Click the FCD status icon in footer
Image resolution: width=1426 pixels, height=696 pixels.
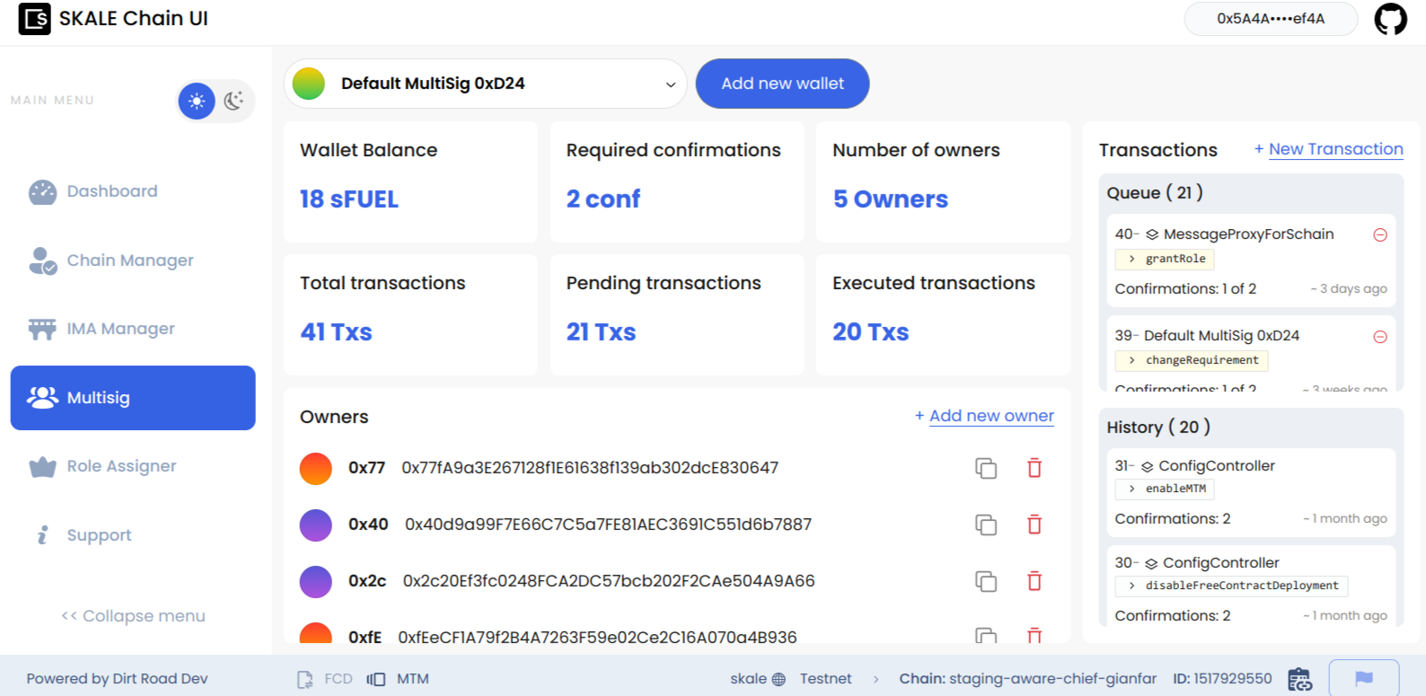point(305,679)
